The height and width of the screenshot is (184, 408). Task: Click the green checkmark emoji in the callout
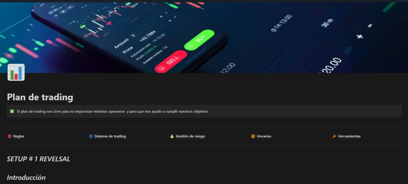click(x=12, y=112)
